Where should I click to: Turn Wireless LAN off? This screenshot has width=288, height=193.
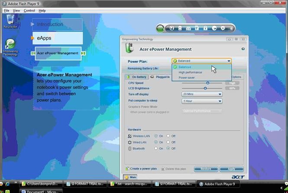168,136
